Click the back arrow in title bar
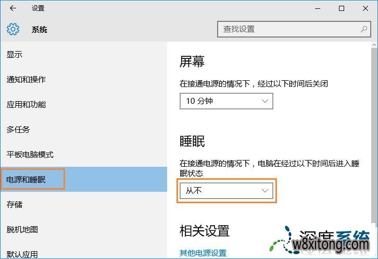The height and width of the screenshot is (259, 378). (x=13, y=8)
